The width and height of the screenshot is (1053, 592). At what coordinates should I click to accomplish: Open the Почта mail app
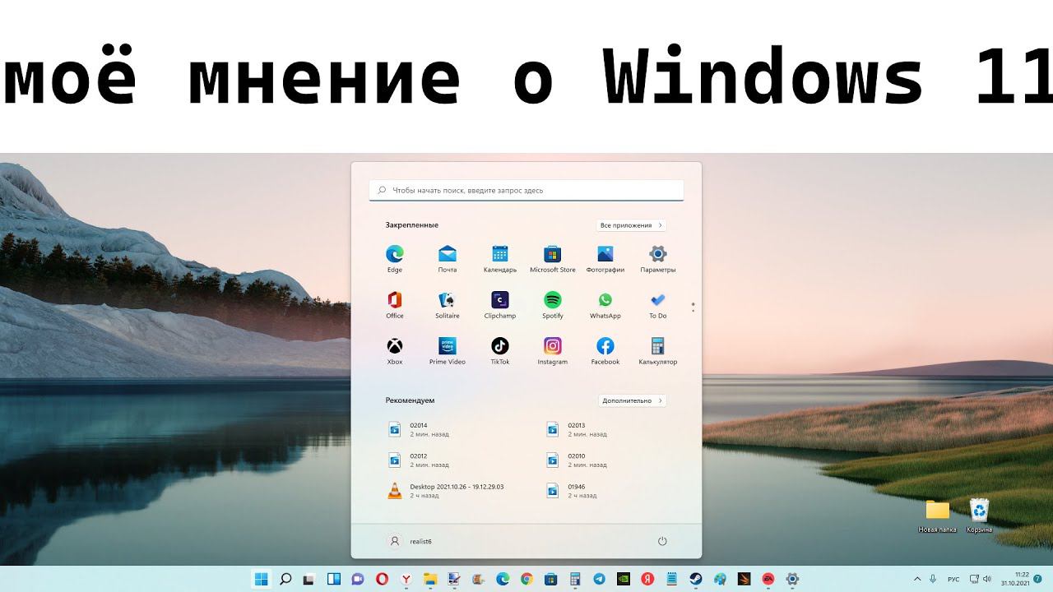(x=448, y=258)
